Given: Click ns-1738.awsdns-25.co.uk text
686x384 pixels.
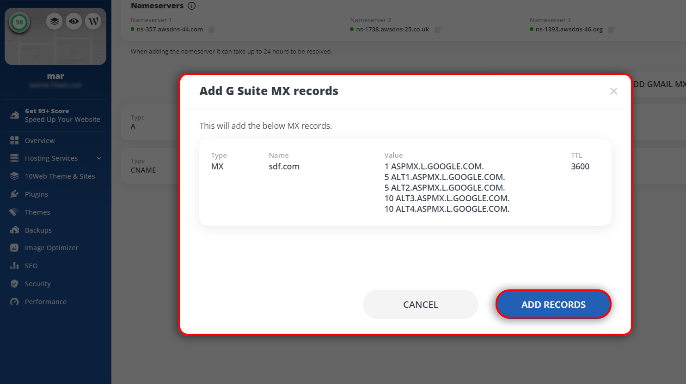Looking at the screenshot, I should pos(392,30).
